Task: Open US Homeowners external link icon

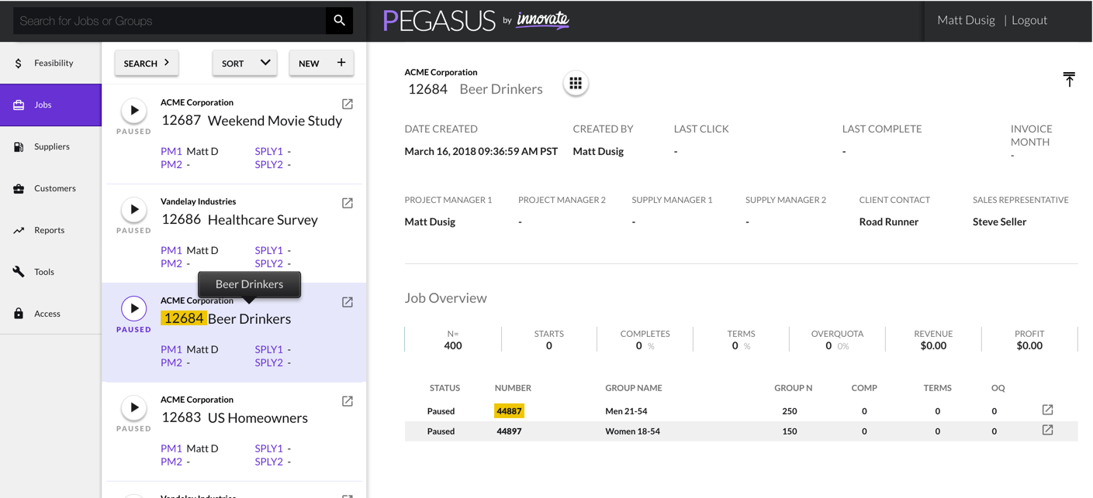Action: pos(348,401)
